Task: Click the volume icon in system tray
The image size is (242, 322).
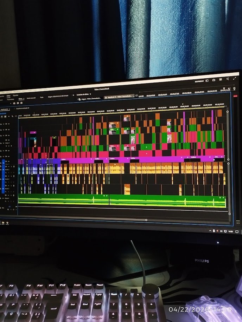Action: (x=221, y=231)
